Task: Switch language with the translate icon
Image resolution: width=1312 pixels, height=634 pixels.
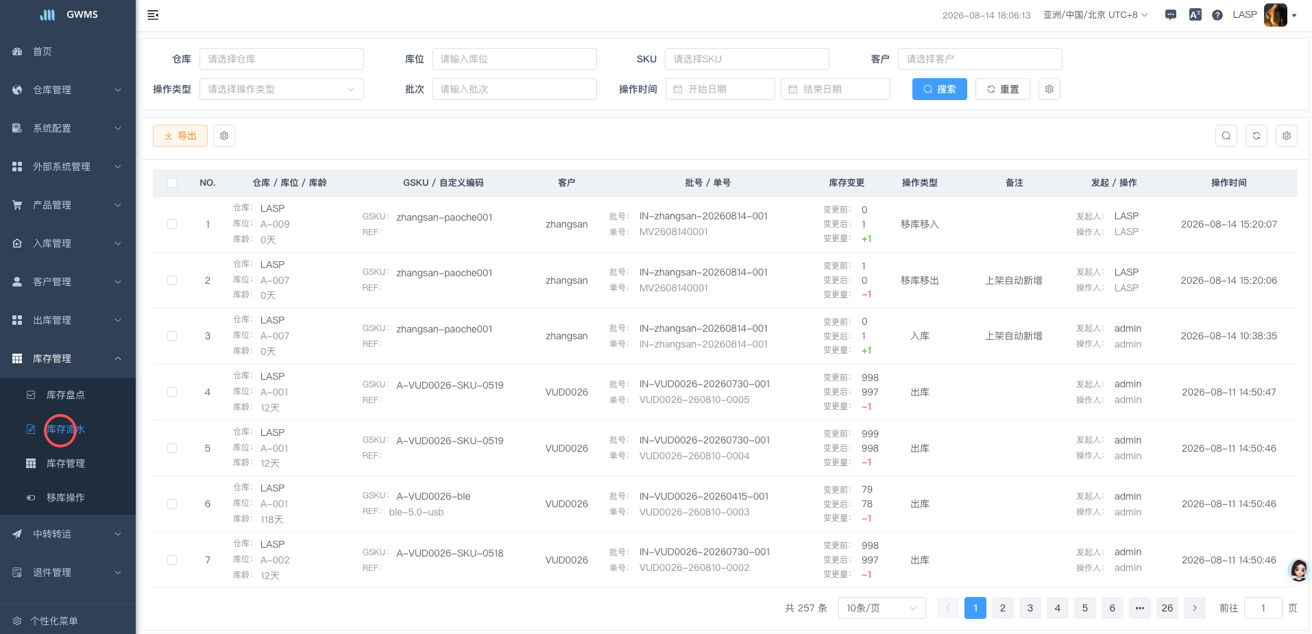Action: 1195,15
